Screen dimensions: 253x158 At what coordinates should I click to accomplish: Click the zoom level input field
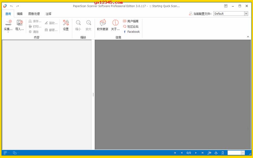pos(234,153)
